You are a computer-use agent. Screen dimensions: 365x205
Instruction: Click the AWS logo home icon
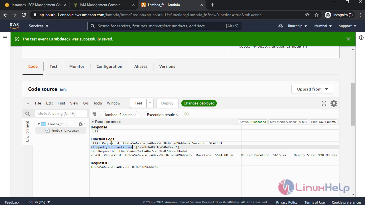(14, 26)
